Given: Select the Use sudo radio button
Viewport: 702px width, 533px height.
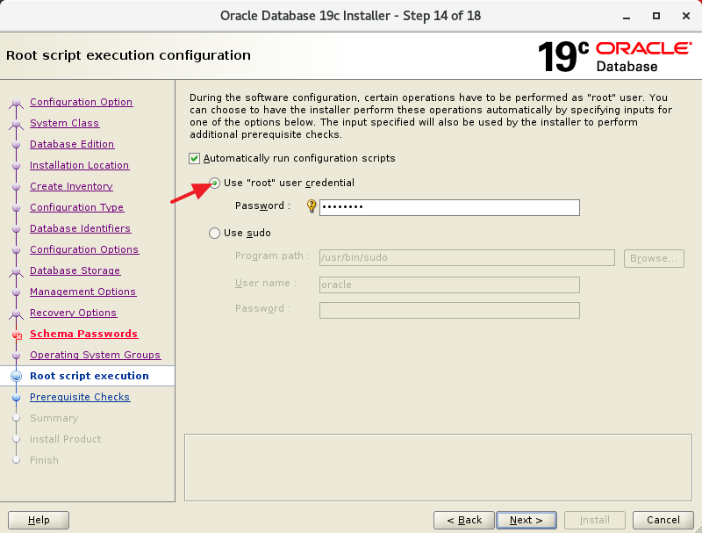Looking at the screenshot, I should [x=214, y=233].
